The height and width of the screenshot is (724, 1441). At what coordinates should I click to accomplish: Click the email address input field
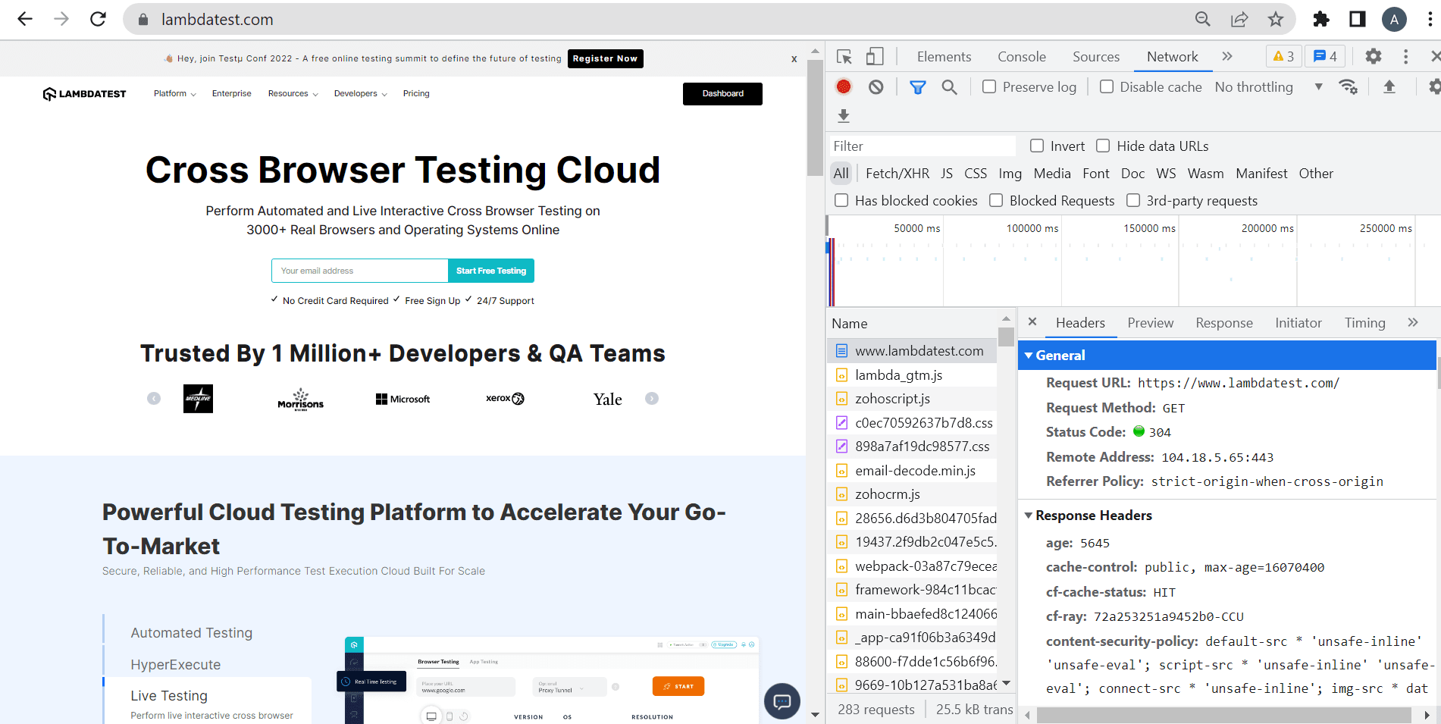(x=359, y=271)
